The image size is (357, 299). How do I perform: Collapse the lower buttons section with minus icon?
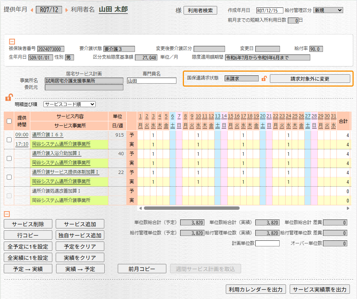click(x=7, y=214)
